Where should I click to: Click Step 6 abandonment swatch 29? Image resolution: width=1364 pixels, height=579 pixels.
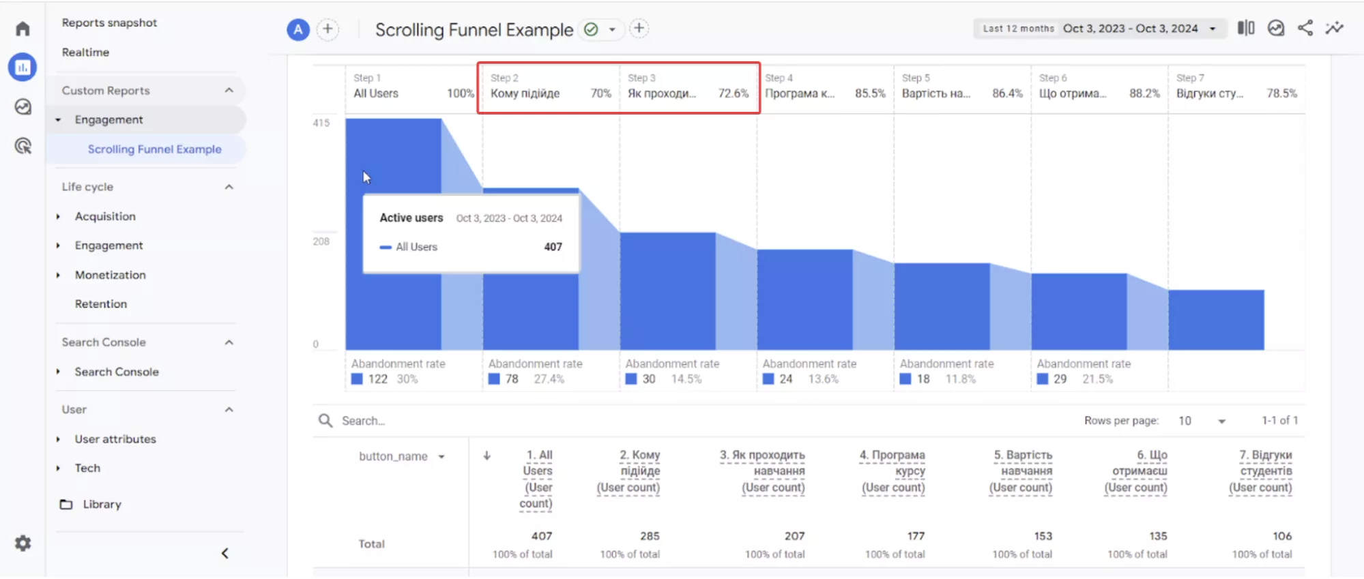tap(1043, 379)
